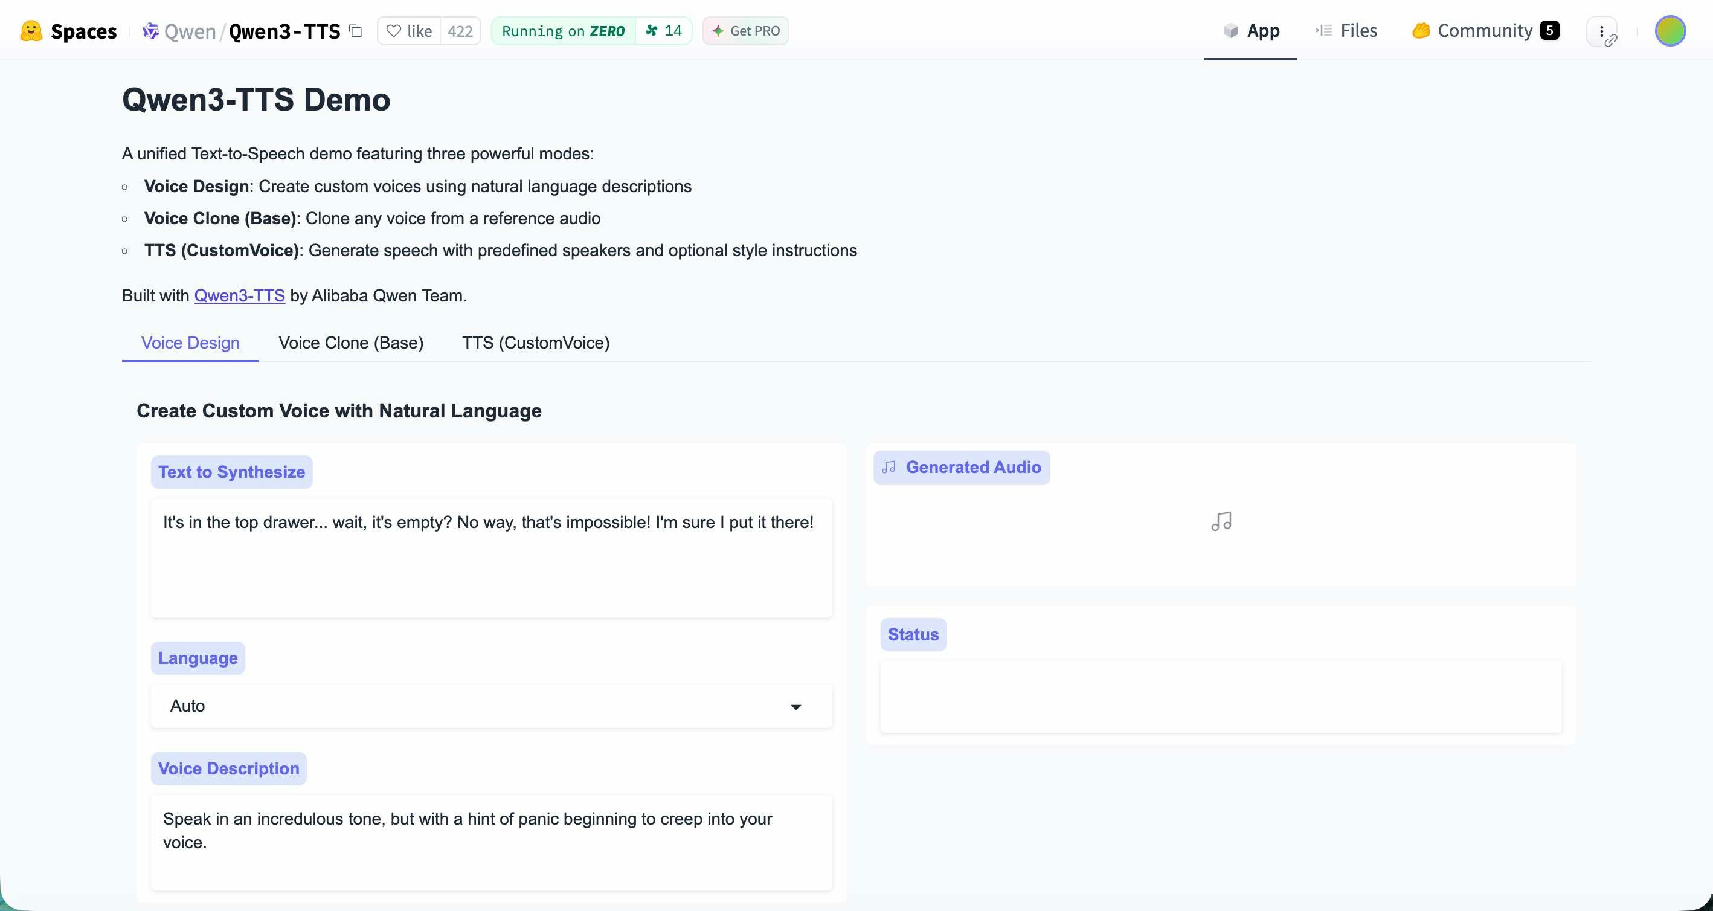1713x911 pixels.
Task: Open the three-dot options menu
Action: [x=1601, y=31]
